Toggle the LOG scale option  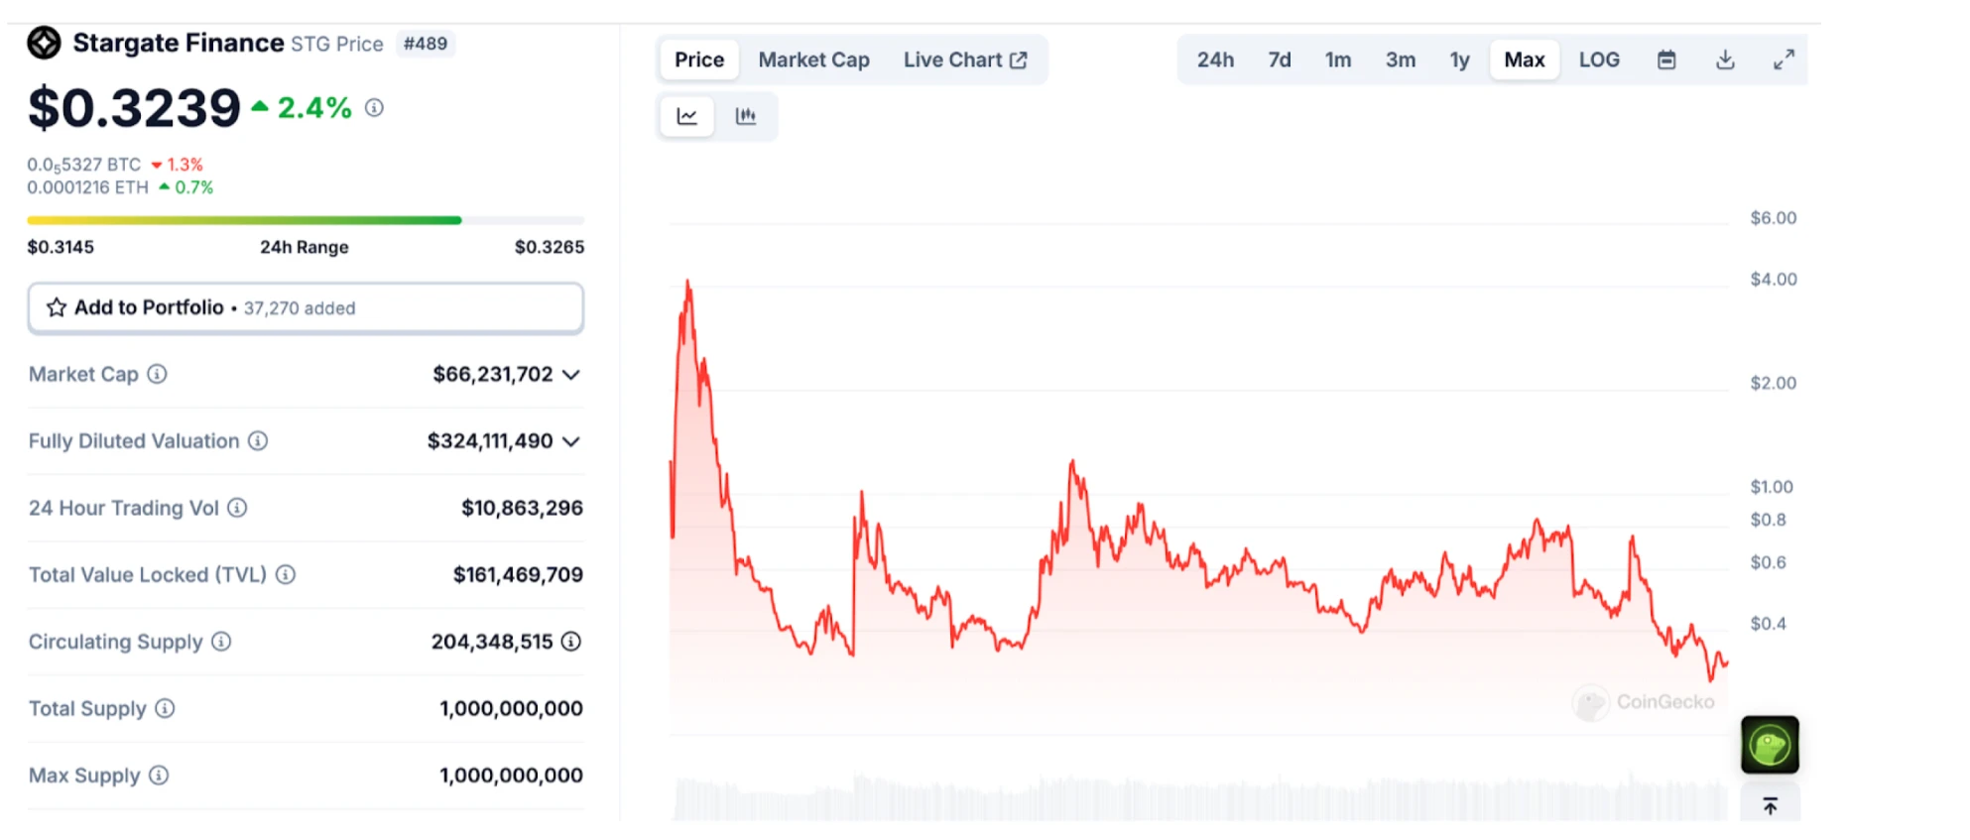coord(1599,60)
